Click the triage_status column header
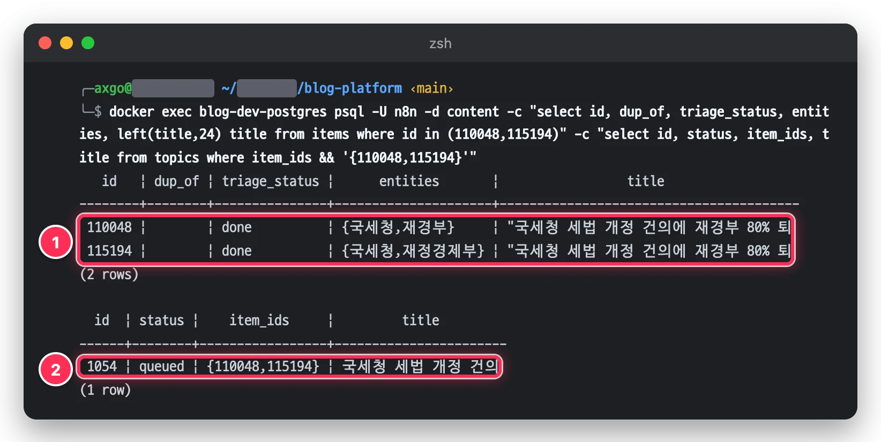This screenshot has height=442, width=881. coord(271,181)
